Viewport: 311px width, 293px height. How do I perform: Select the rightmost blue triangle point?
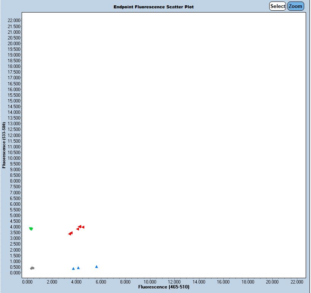[96, 267]
